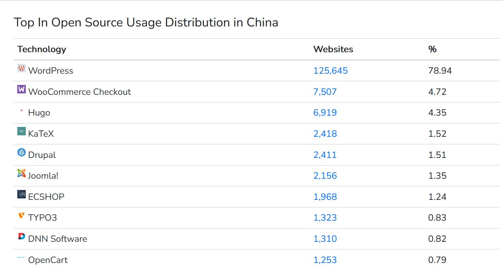Click the 0.79 percentage value
This screenshot has width=503, height=270.
click(437, 260)
